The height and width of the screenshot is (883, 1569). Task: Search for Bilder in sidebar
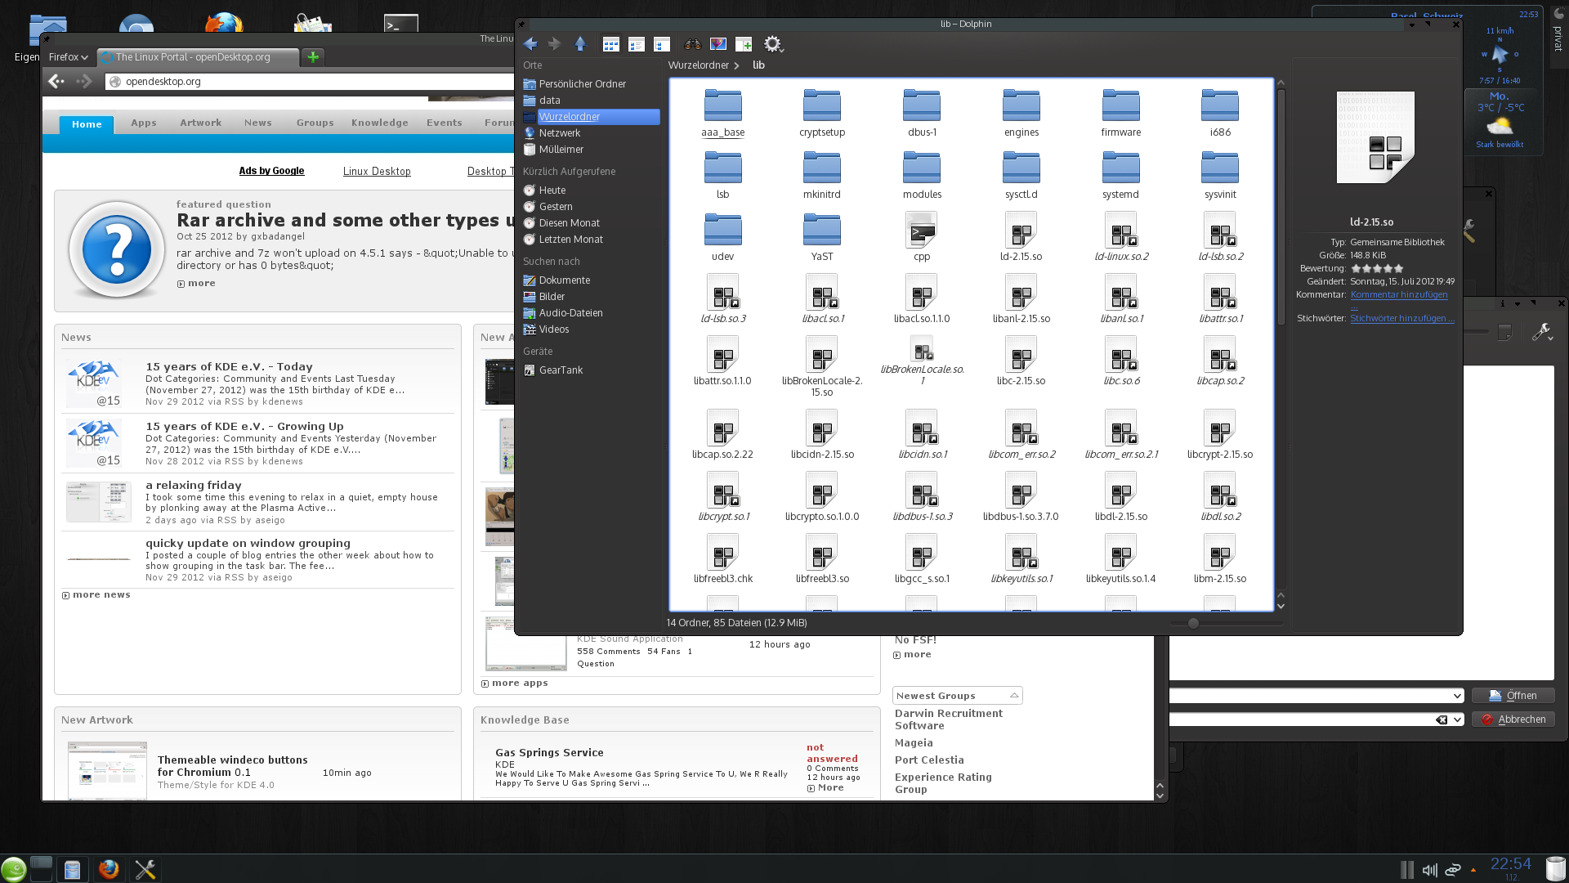click(x=552, y=297)
